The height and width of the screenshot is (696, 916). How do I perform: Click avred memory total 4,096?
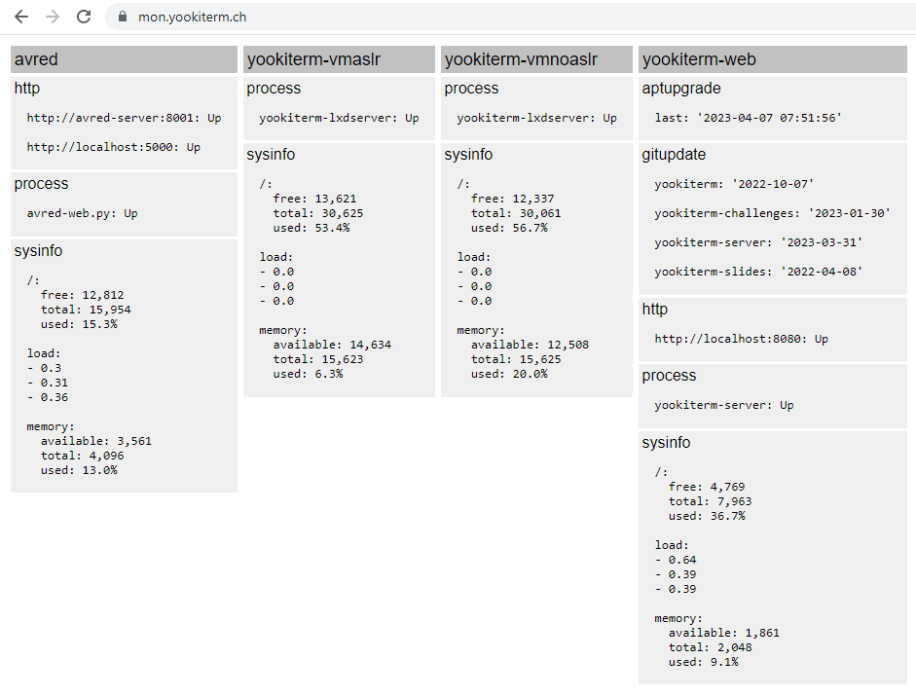[83, 456]
